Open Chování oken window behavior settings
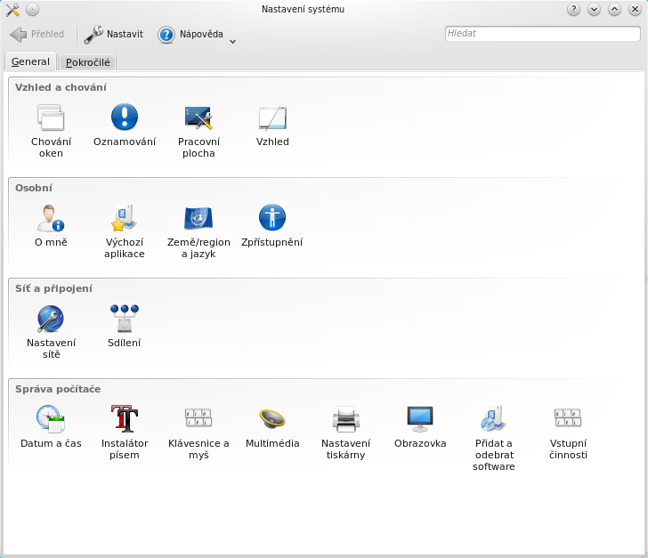The height and width of the screenshot is (558, 648). click(x=51, y=131)
